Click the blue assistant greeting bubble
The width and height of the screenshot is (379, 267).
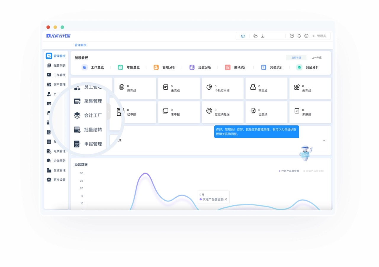coord(256,132)
